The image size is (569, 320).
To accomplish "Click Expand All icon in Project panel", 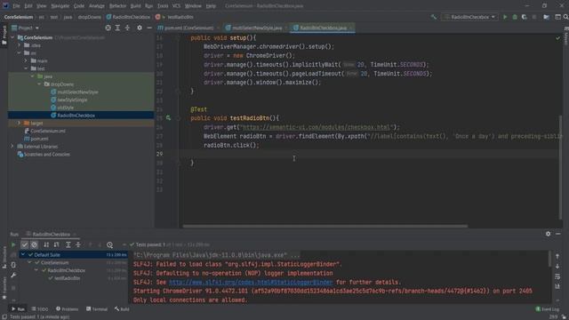I will pos(117,28).
